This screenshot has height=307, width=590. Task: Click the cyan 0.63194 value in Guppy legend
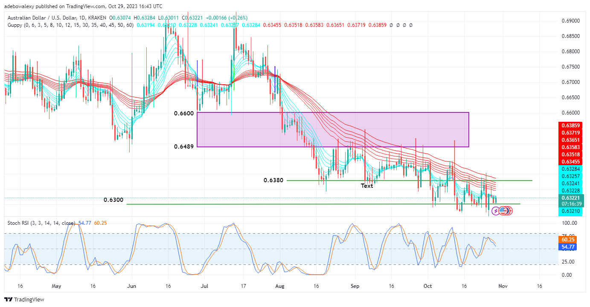pyautogui.click(x=145, y=25)
